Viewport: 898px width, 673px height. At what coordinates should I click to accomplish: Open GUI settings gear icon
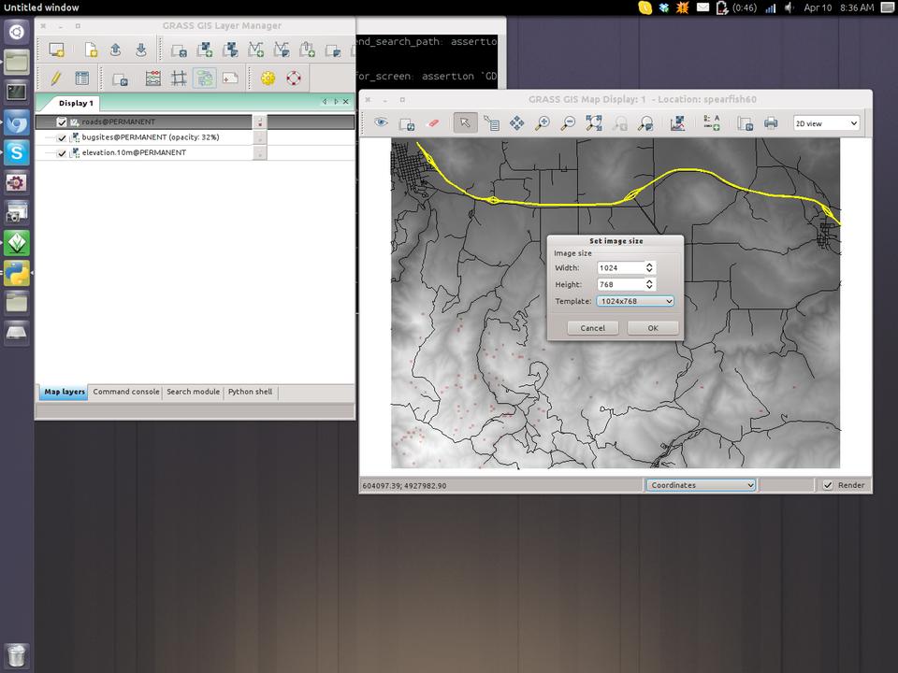click(x=268, y=79)
